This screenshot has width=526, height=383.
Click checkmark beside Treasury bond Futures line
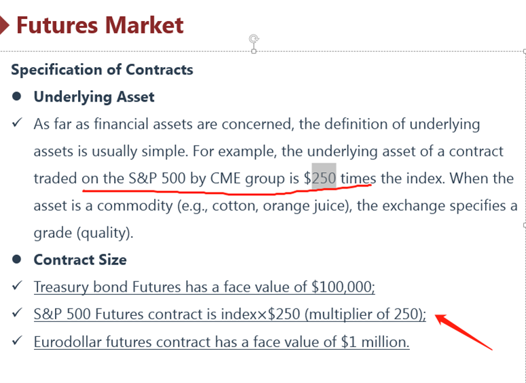point(17,286)
